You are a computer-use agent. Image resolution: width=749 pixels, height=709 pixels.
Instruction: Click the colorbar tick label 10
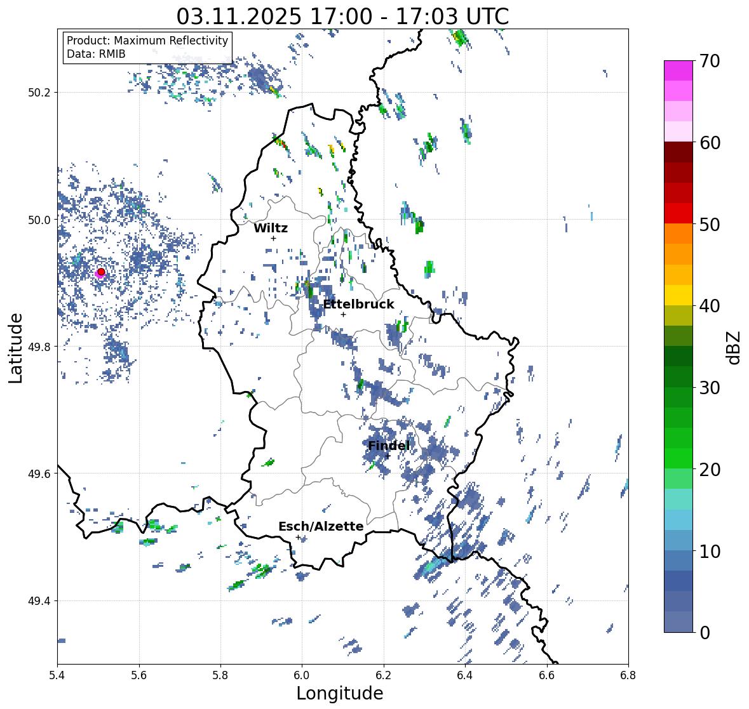click(x=710, y=551)
